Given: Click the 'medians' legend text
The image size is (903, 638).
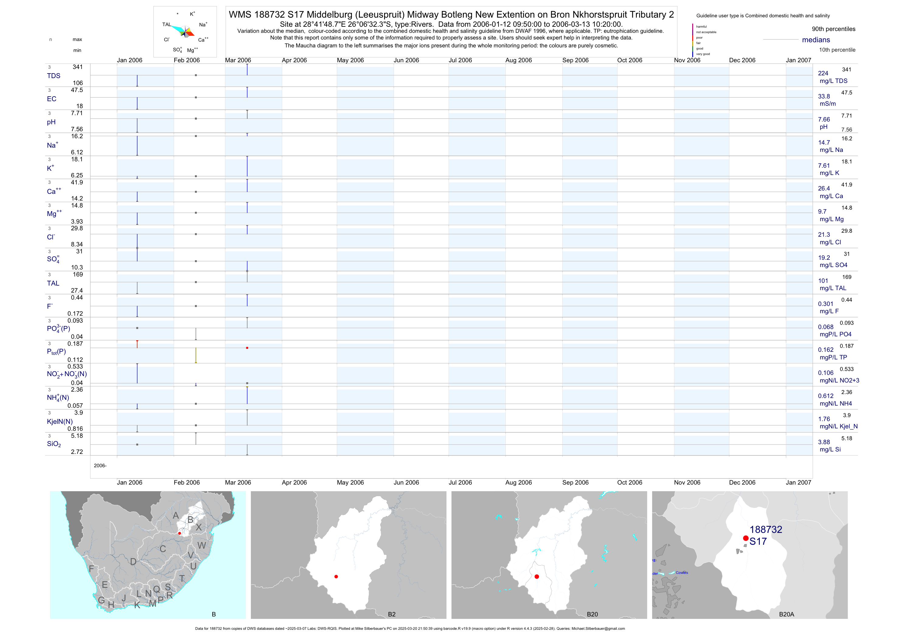Looking at the screenshot, I should (x=816, y=40).
